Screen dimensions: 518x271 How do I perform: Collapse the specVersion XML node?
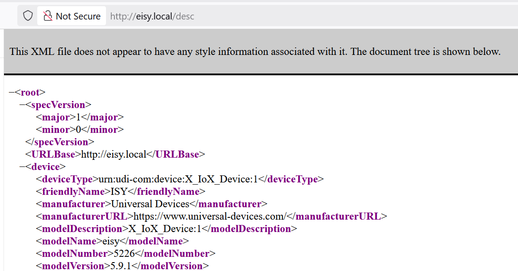[22, 105]
